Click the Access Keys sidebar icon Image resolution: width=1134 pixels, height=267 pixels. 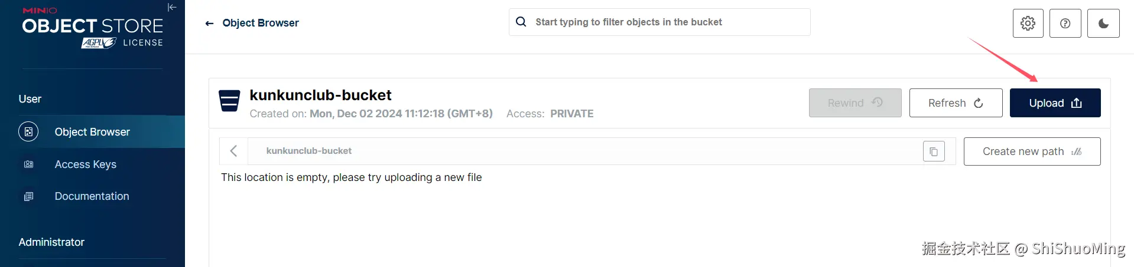pyautogui.click(x=28, y=164)
